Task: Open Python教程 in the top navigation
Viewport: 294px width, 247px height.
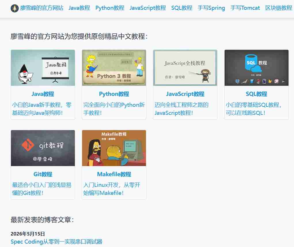Action: point(110,8)
